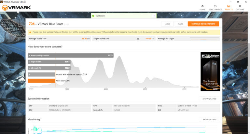Click the green Valid score checkmark icon
This screenshot has width=250, height=134.
(93, 16)
